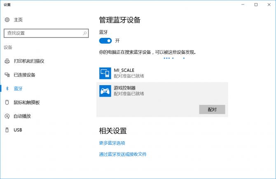276x179 pixels.
Task: Click 配对准备已就绪 under 游戏控制器
Action: pyautogui.click(x=129, y=93)
